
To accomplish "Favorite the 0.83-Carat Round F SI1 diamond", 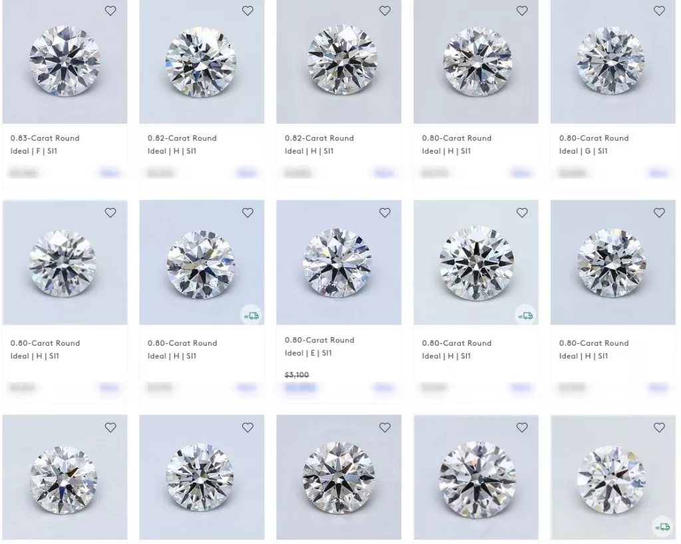I will click(110, 11).
